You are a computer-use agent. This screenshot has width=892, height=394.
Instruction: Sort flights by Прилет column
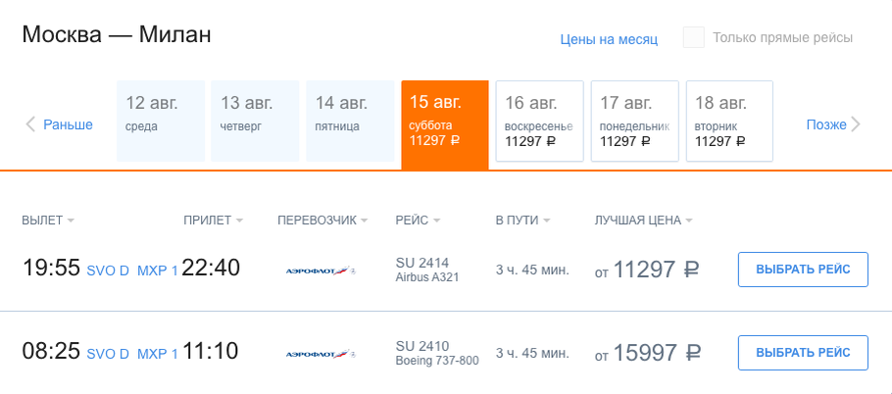pos(213,220)
